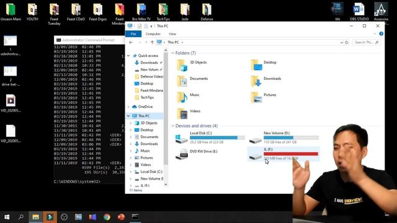Image resolution: width=397 pixels, height=223 pixels.
Task: Click the New Volume (D:) capacity bar
Action: pos(291,138)
